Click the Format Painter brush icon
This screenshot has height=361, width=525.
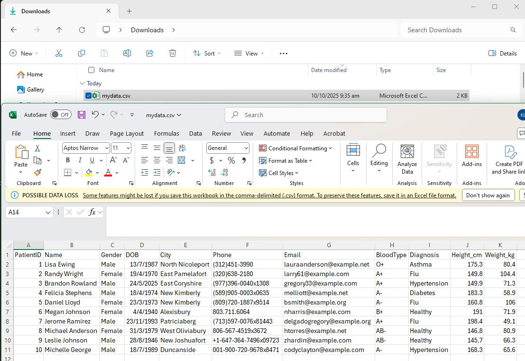pos(37,173)
